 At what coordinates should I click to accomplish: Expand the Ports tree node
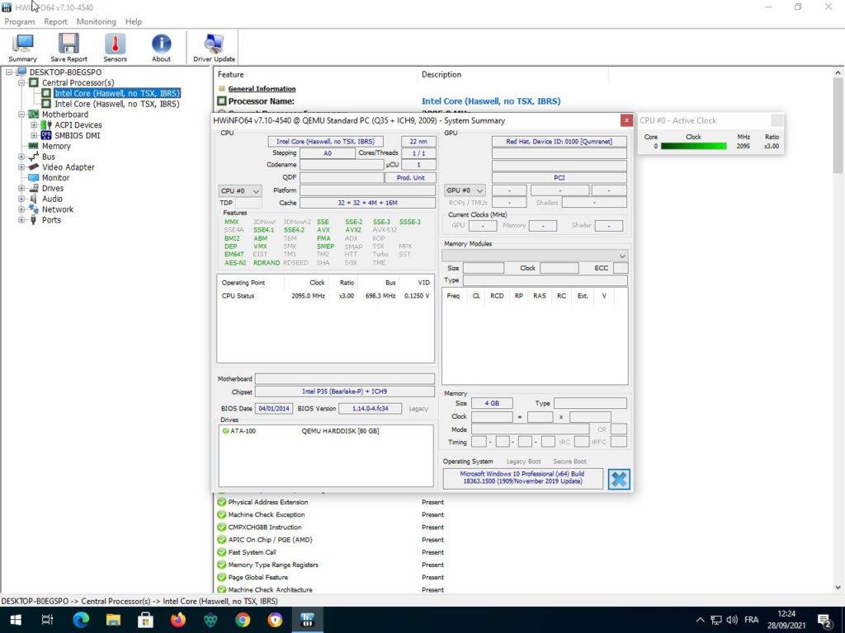point(21,220)
